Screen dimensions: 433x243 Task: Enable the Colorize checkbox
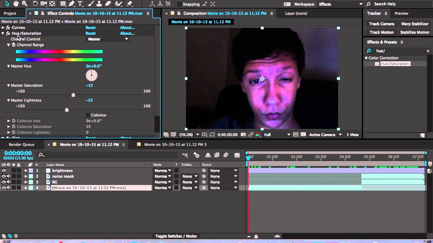tap(88, 115)
